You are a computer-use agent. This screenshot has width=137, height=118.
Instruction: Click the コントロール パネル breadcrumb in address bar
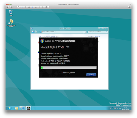pyautogui.click(x=50, y=32)
